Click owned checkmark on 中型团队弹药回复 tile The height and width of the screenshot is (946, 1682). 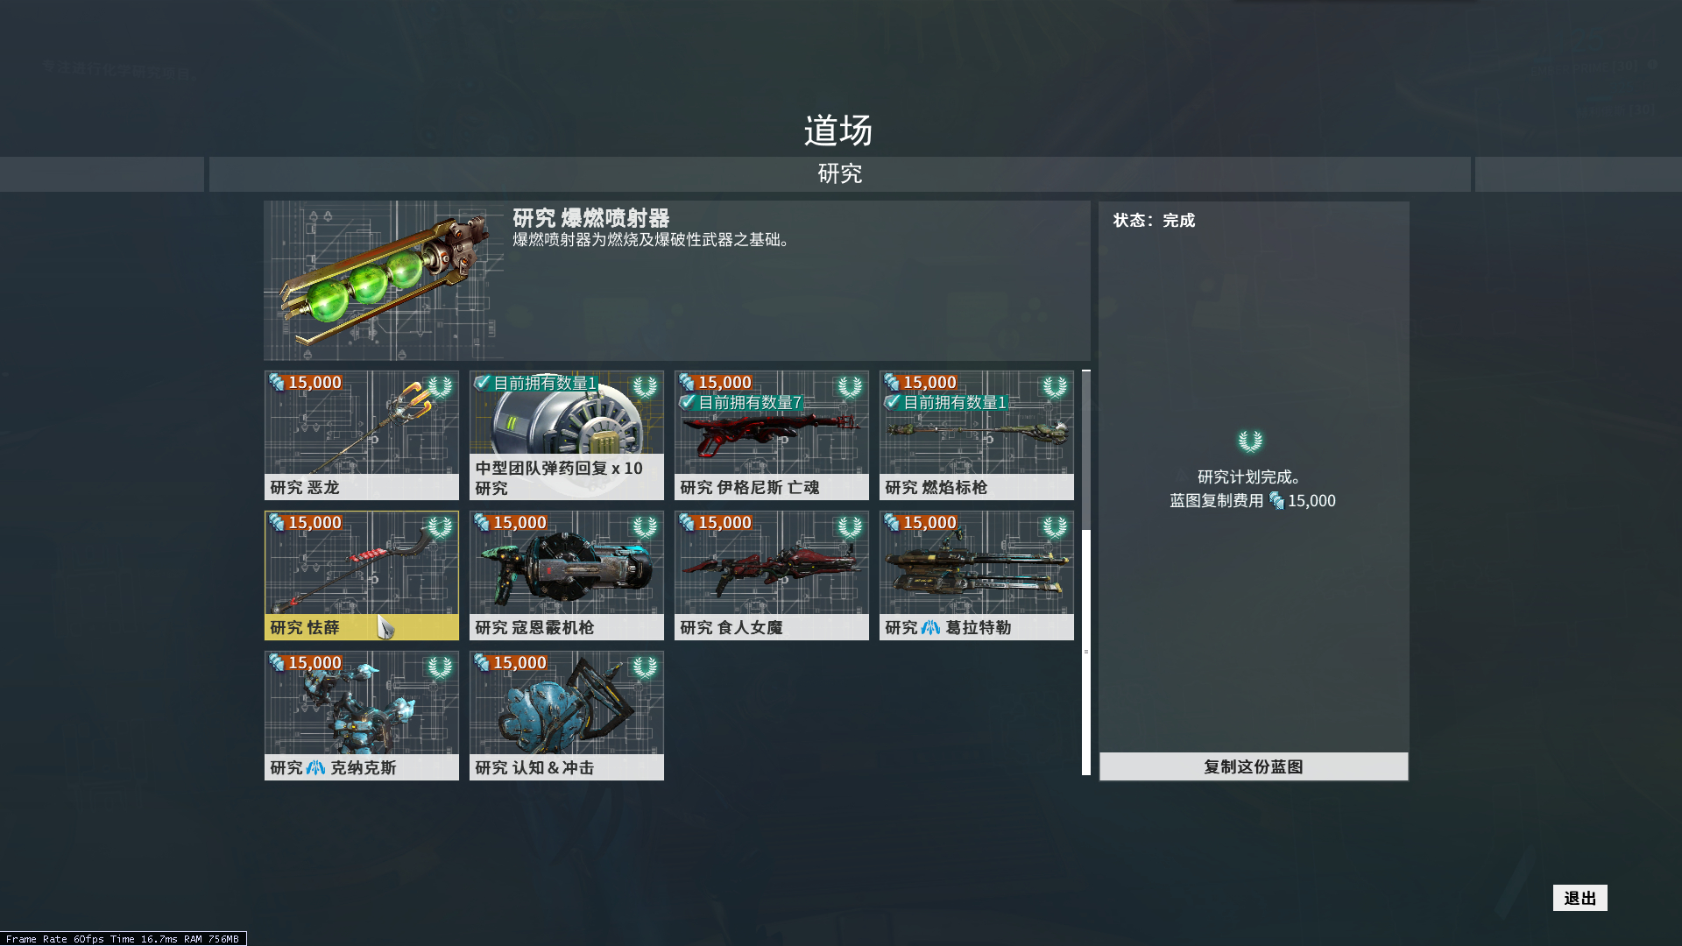(483, 383)
